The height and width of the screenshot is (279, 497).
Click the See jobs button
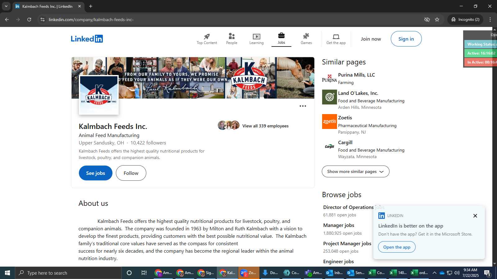(95, 173)
